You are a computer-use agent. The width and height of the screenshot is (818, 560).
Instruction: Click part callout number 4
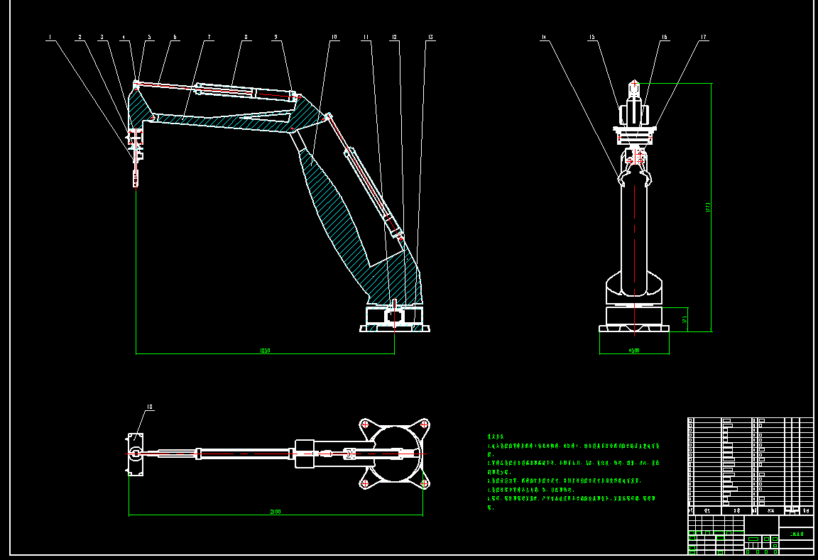[x=124, y=38]
